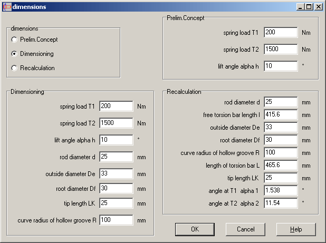The image size is (326, 243).
Task: Click free torsion bar length l field
Action: (281, 115)
